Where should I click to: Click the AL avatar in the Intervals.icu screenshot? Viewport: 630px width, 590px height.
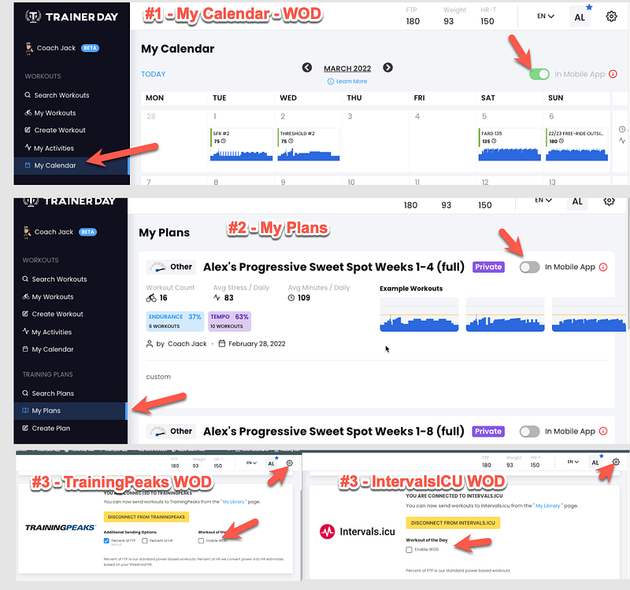pyautogui.click(x=595, y=463)
